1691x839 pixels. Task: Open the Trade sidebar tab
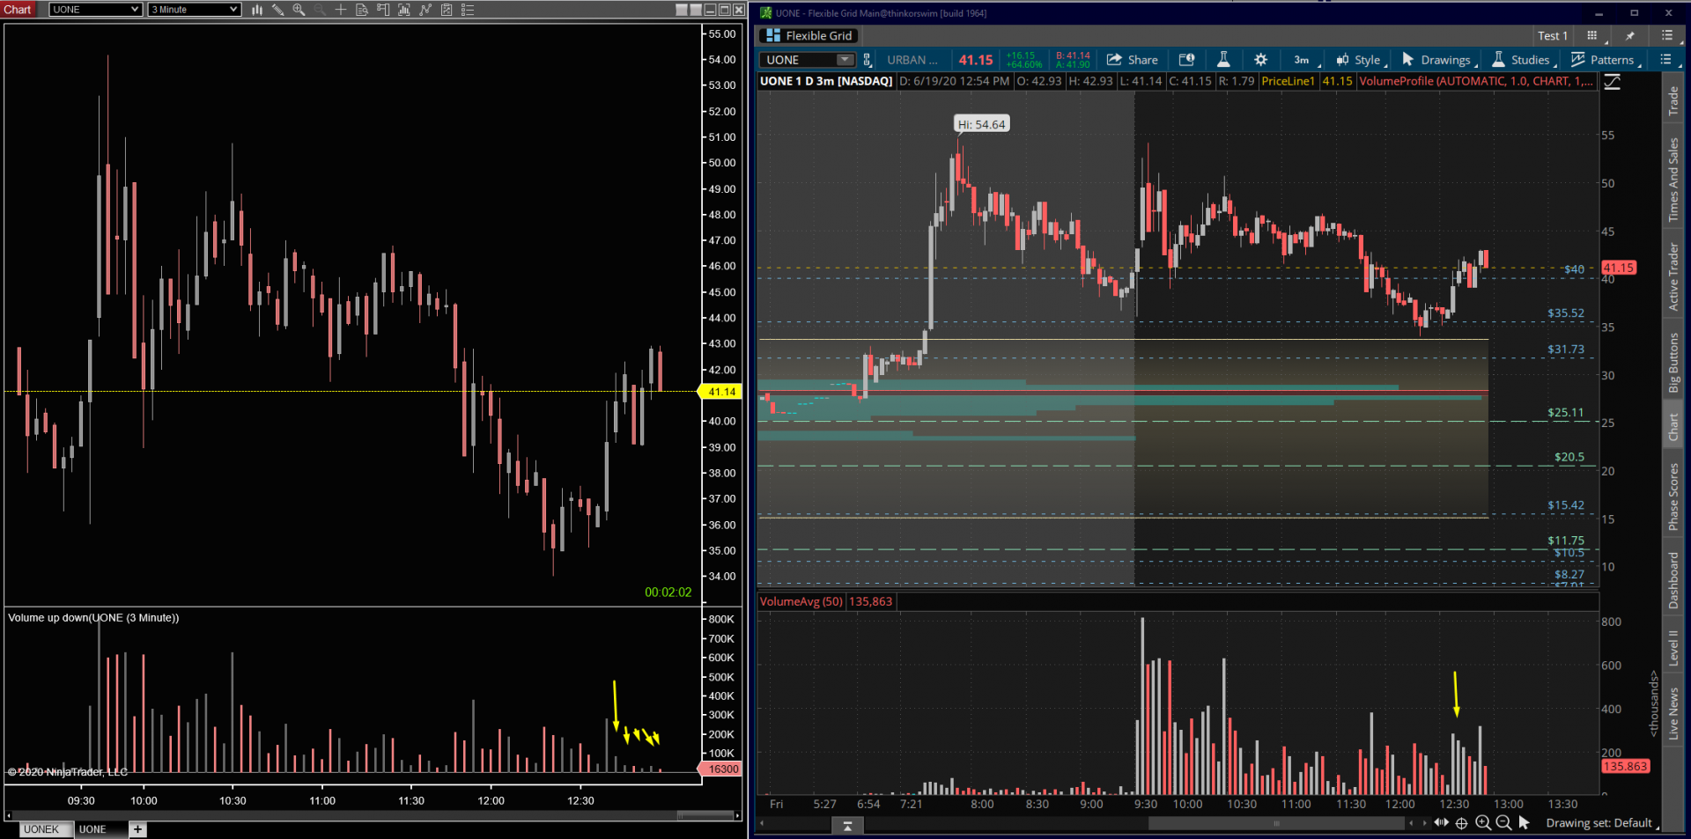click(x=1673, y=100)
